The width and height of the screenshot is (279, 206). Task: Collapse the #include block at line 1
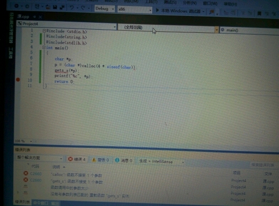(44, 31)
